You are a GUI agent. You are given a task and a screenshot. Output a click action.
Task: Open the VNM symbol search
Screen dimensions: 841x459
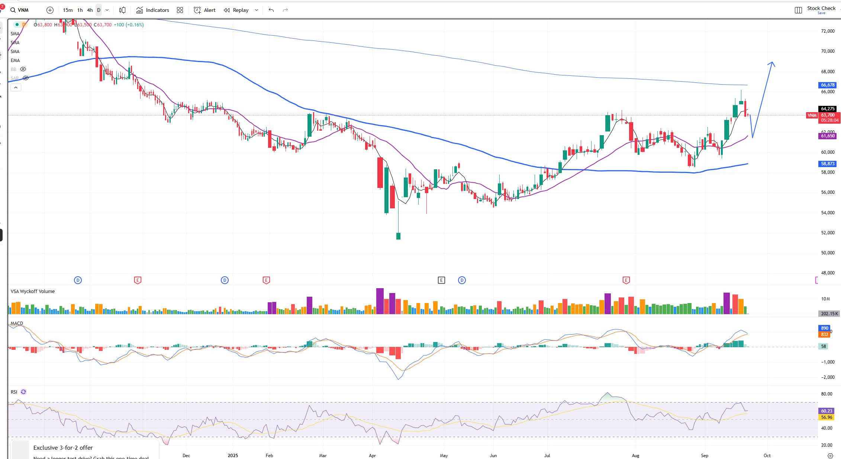pyautogui.click(x=19, y=10)
